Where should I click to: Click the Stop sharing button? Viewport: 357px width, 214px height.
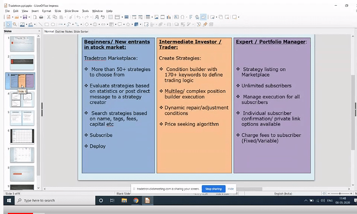click(213, 189)
